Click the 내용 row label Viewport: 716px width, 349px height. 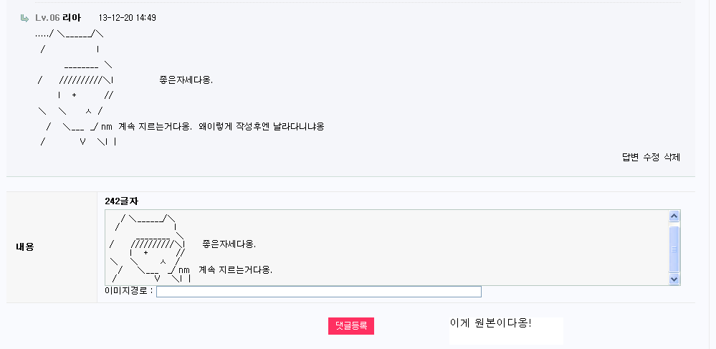pos(24,247)
